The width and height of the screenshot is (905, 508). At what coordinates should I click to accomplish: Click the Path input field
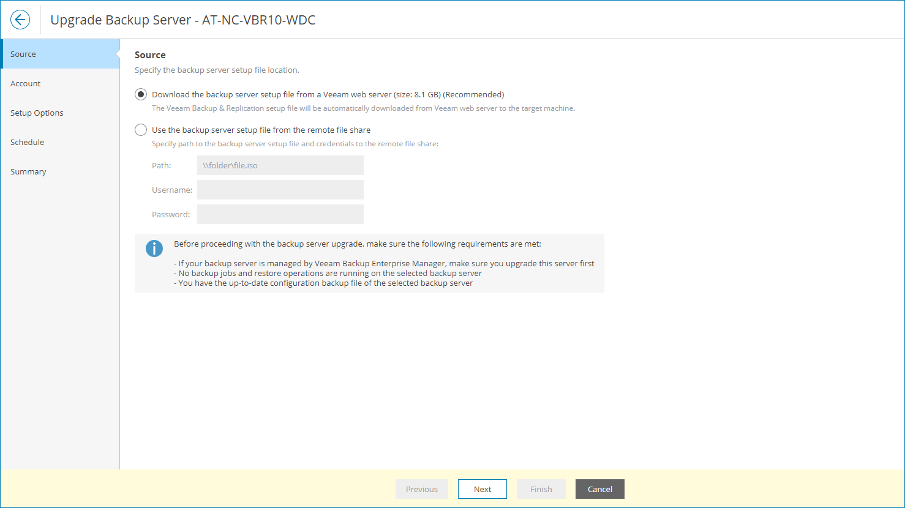click(x=280, y=165)
